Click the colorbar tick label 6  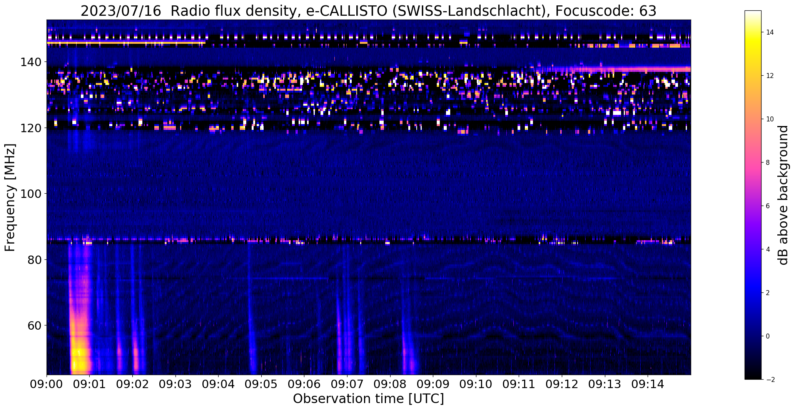click(768, 206)
